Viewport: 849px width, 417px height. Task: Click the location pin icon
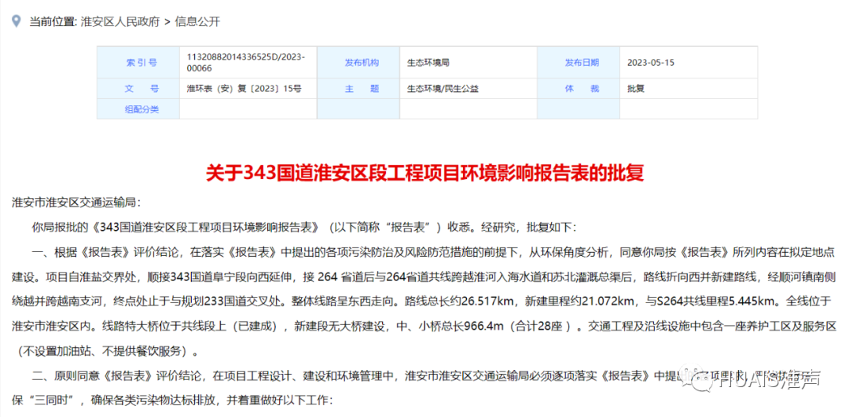tap(15, 22)
